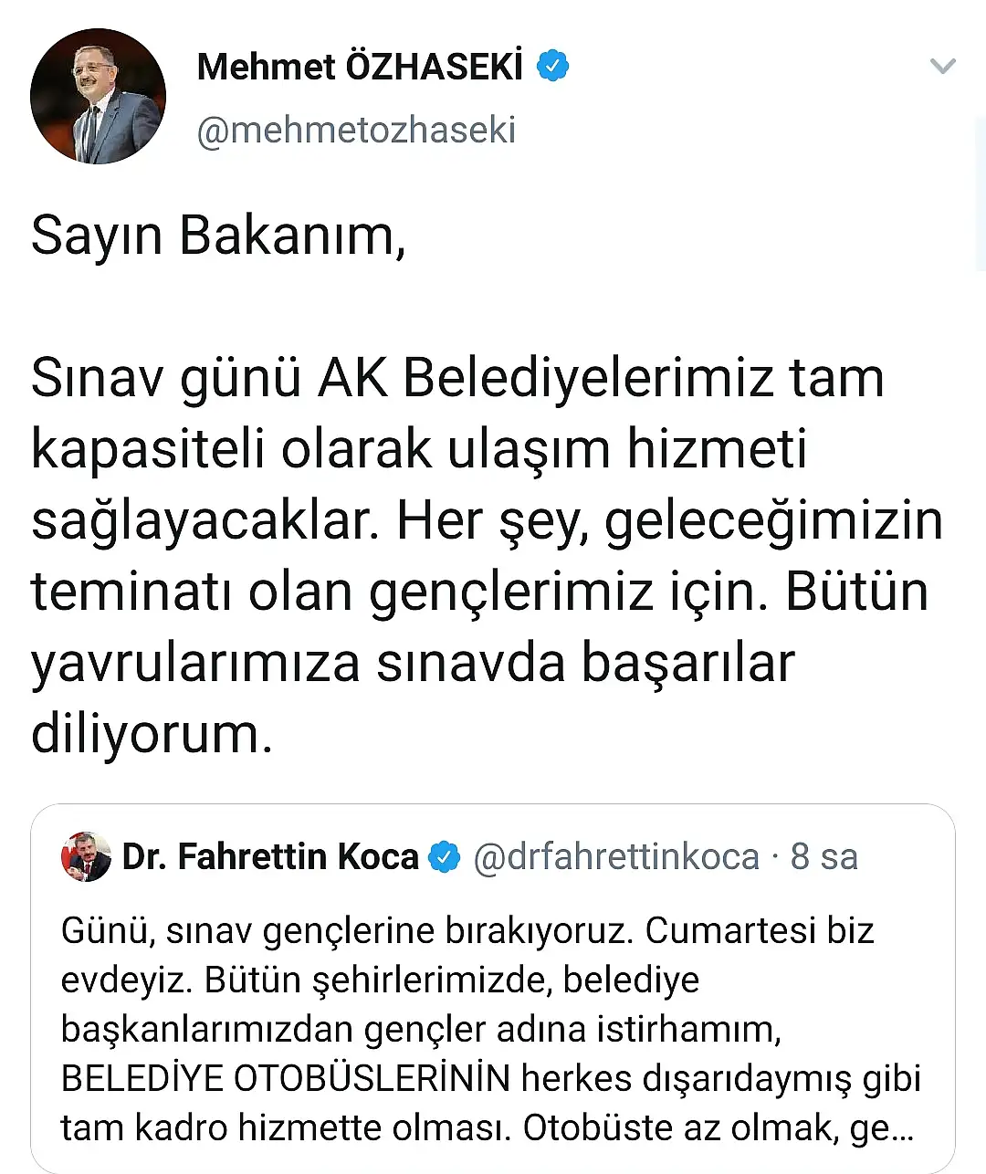This screenshot has height=1174, width=986.
Task: Click the verified badge beside Mehmet ÖZHASEKİ
Action: point(552,67)
